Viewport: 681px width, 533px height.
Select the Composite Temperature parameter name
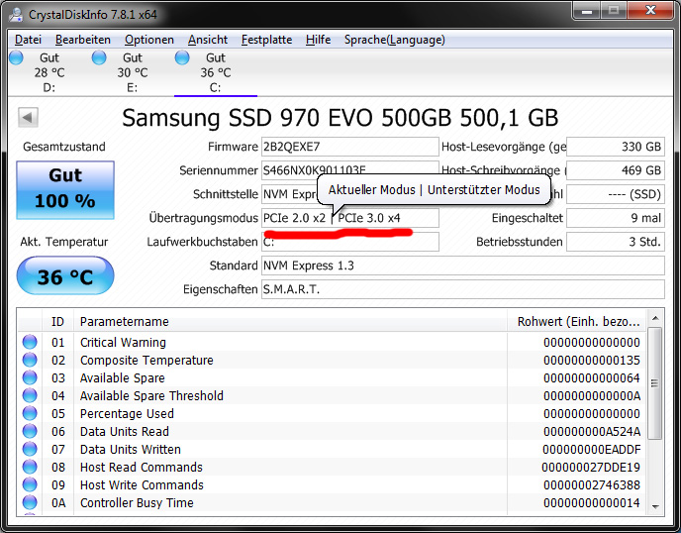click(146, 360)
